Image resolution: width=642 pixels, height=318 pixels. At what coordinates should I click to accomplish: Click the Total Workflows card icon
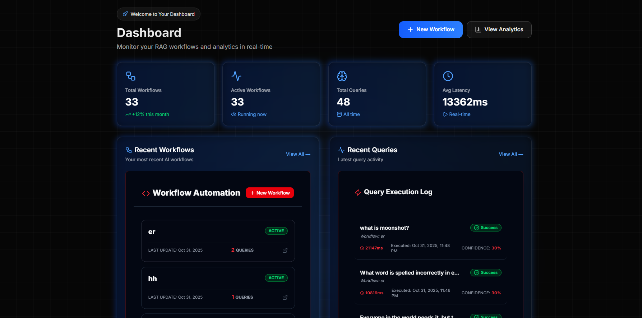click(130, 76)
